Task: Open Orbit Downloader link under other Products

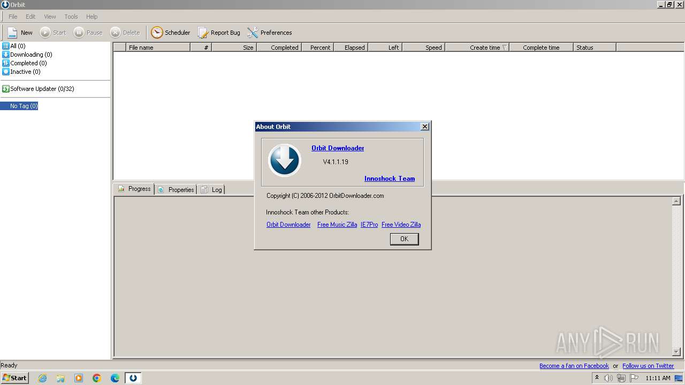Action: [x=288, y=225]
